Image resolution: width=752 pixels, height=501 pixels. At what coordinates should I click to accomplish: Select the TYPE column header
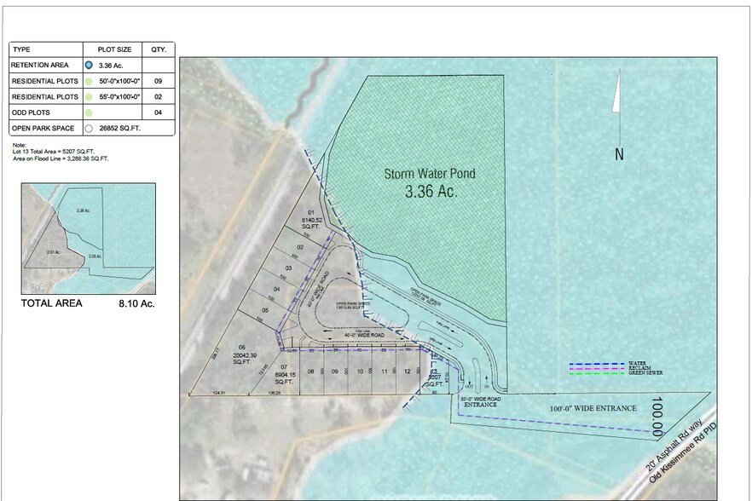tap(21, 49)
